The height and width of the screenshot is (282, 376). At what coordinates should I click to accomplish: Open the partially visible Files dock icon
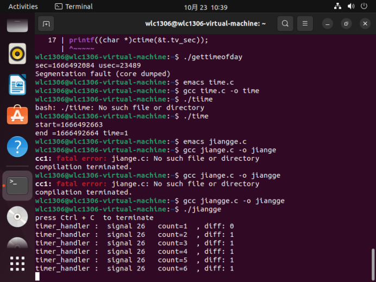click(17, 26)
